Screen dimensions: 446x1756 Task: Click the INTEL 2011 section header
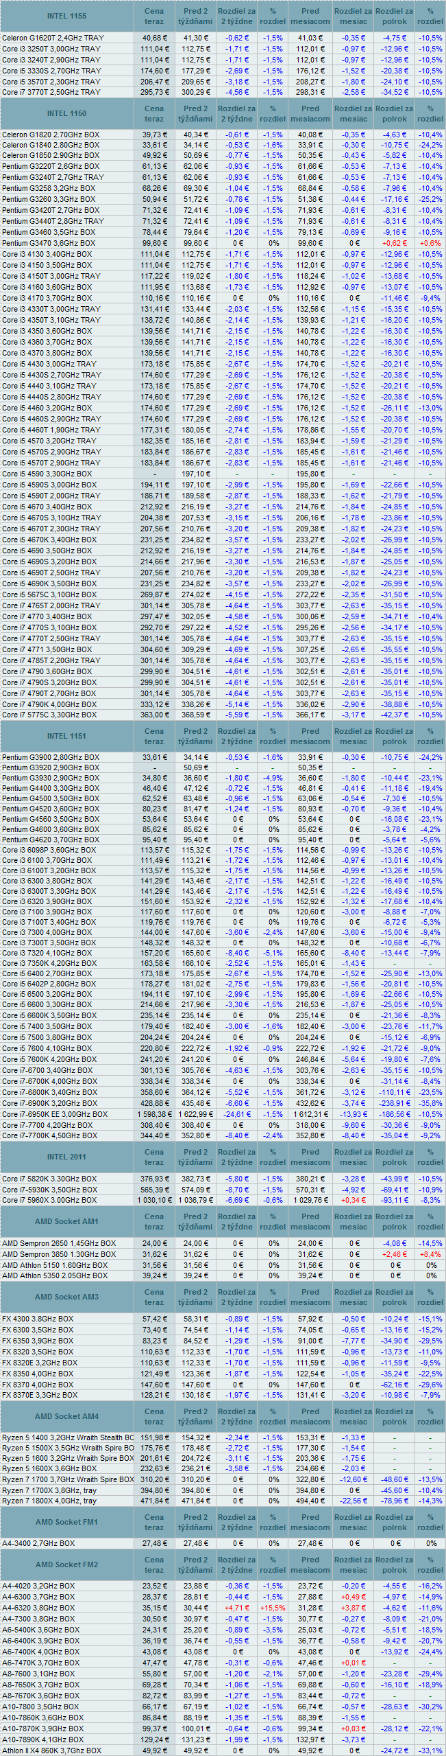pos(66,1157)
